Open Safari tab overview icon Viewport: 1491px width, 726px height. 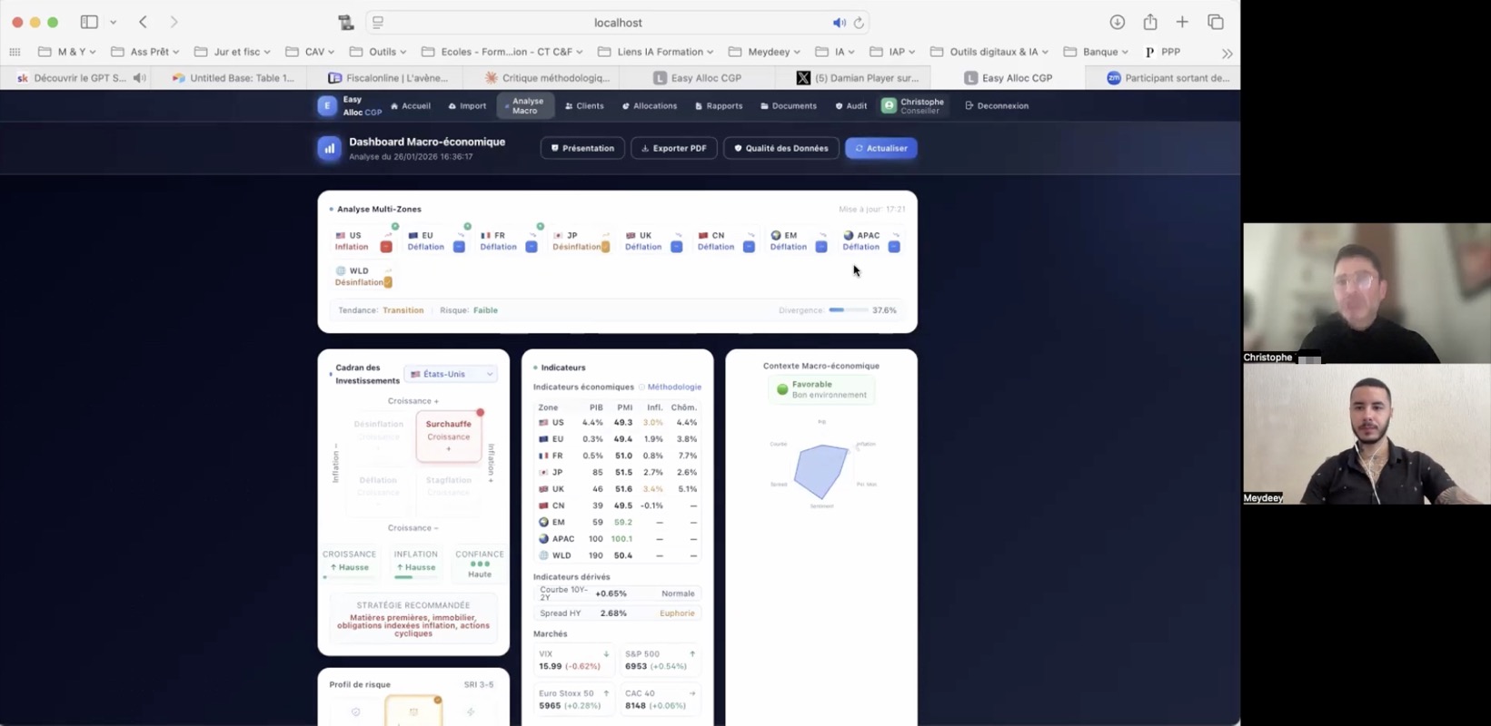[x=1215, y=22]
